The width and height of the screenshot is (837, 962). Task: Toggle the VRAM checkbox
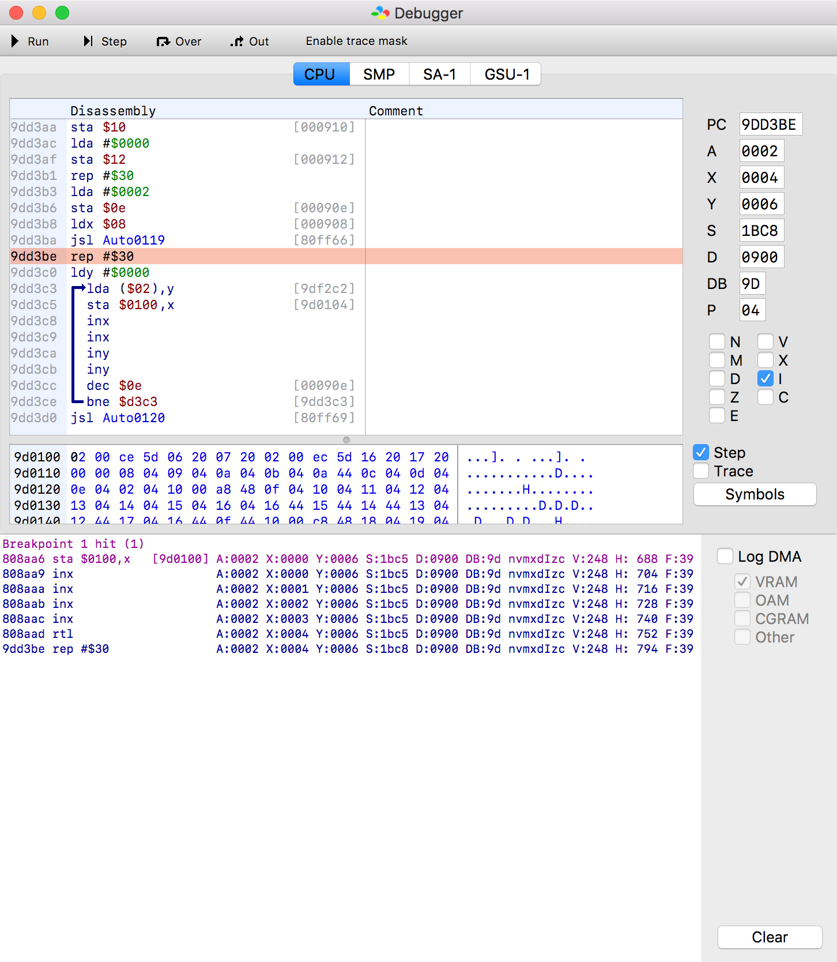click(x=742, y=581)
